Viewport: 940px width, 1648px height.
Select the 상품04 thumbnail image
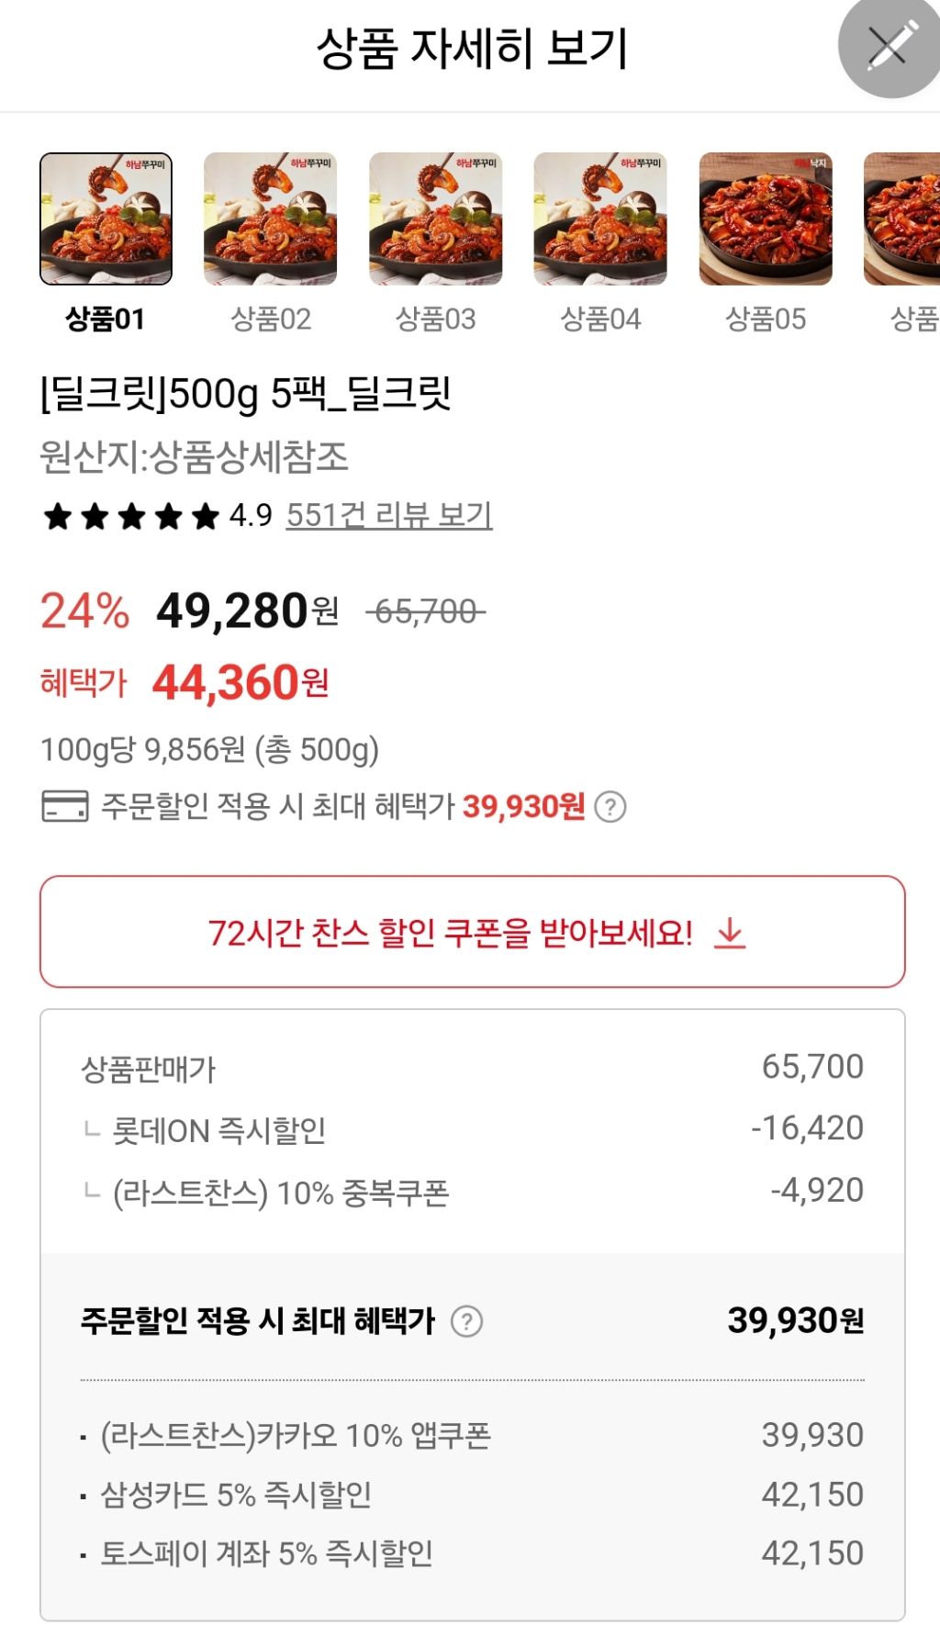pyautogui.click(x=600, y=219)
